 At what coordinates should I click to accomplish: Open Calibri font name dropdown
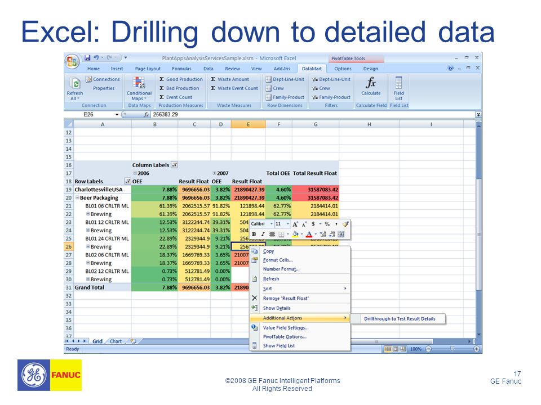[272, 224]
